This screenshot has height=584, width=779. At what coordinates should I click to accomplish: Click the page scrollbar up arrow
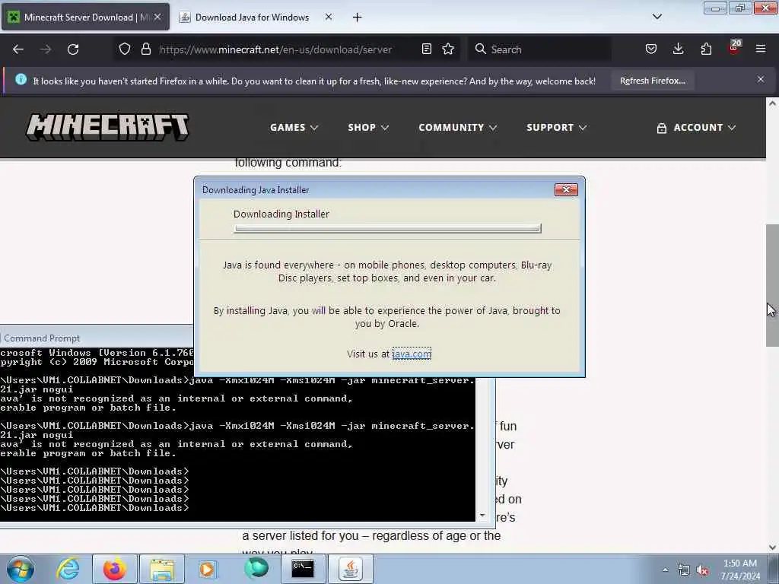click(772, 103)
